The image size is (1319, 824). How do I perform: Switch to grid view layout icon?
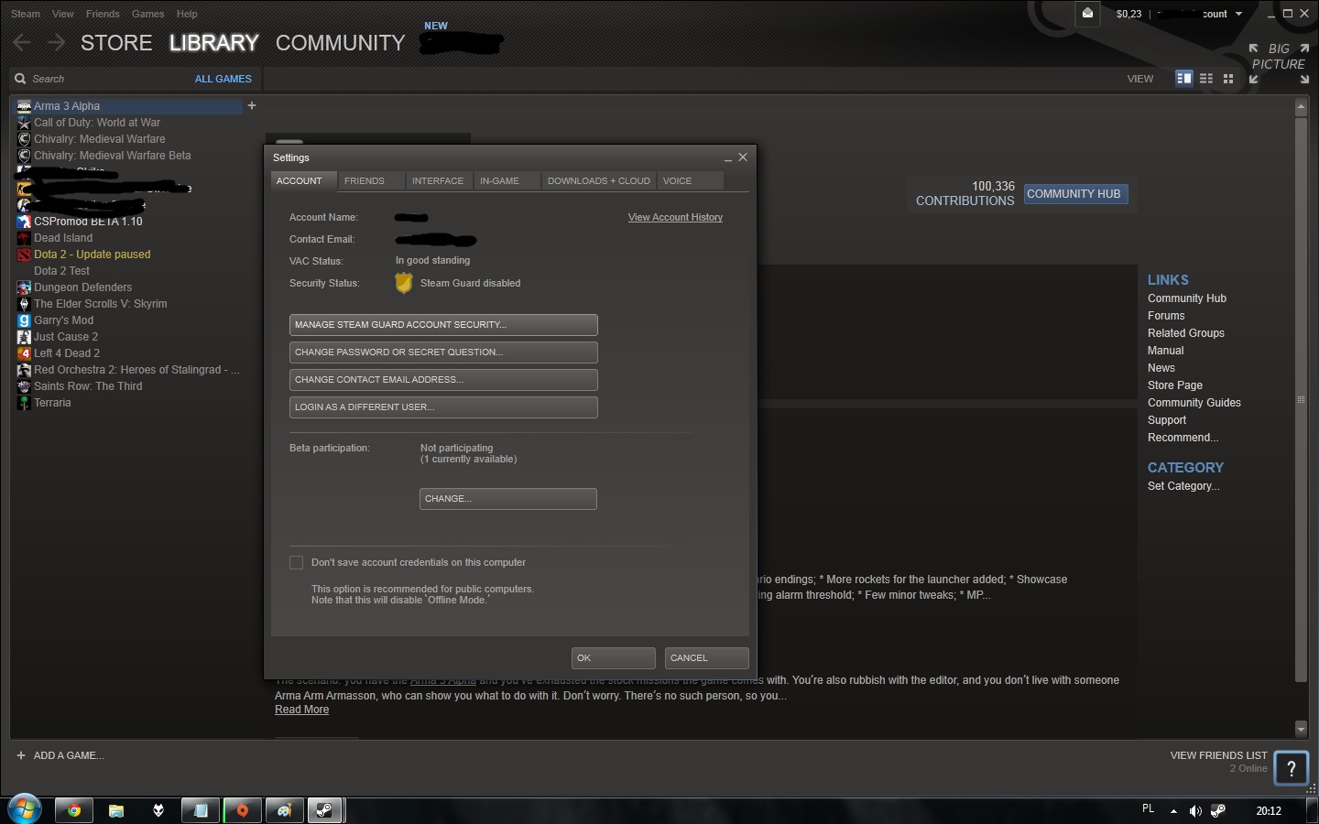tap(1228, 79)
